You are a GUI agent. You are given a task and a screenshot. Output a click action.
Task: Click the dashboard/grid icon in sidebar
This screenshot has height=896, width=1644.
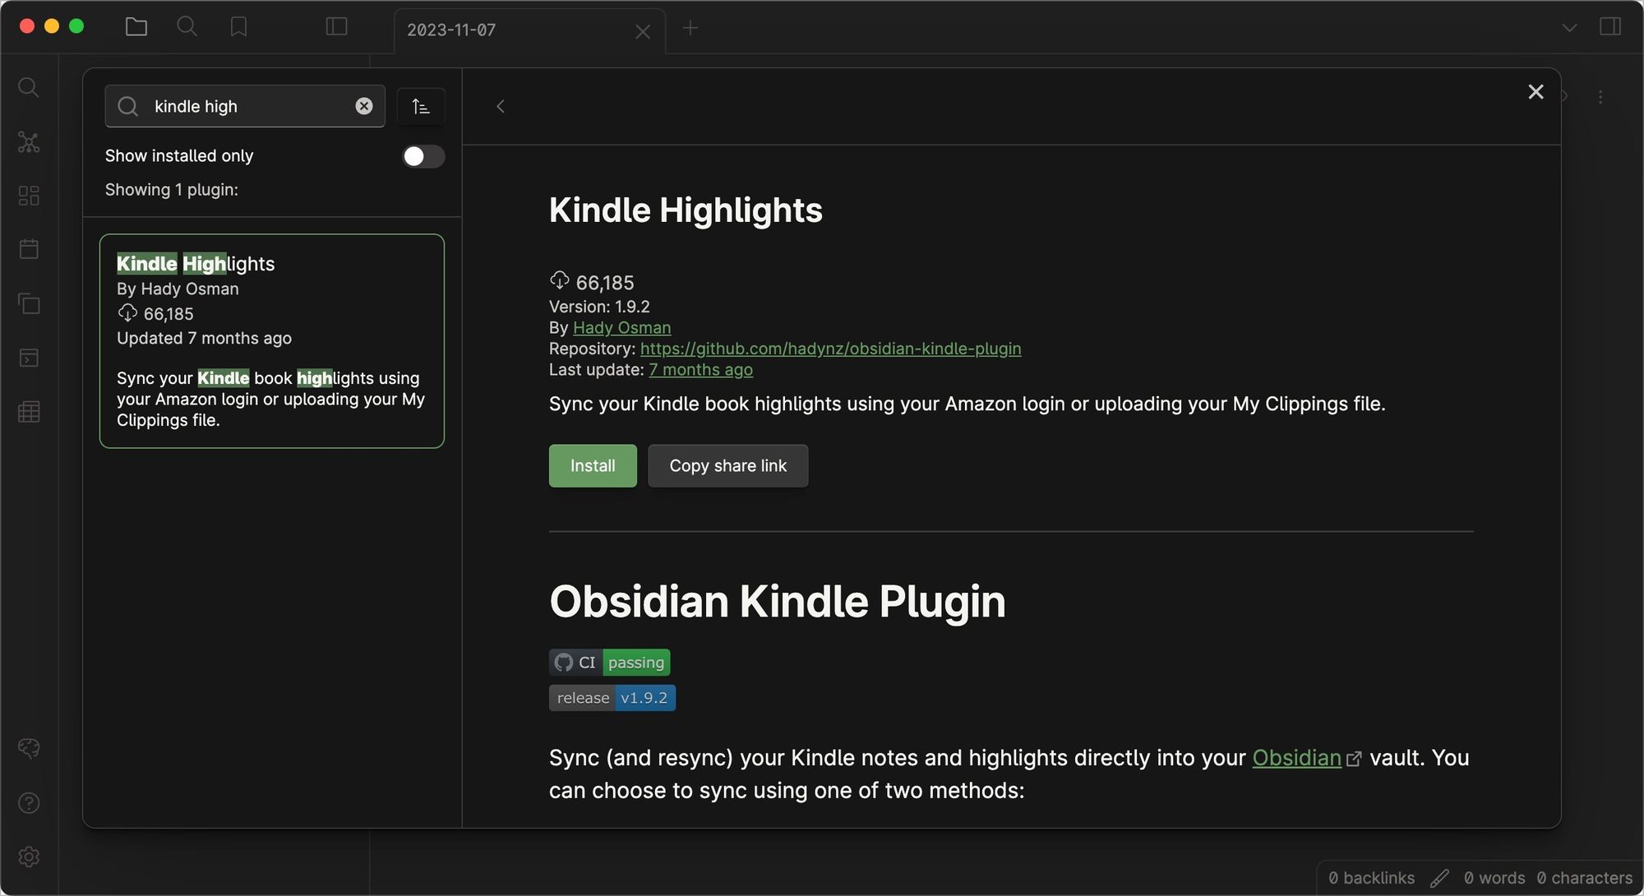[x=30, y=196]
